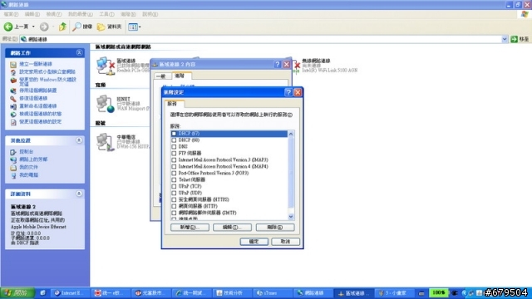Open the Favorites (我的最愛) menu

click(80, 14)
